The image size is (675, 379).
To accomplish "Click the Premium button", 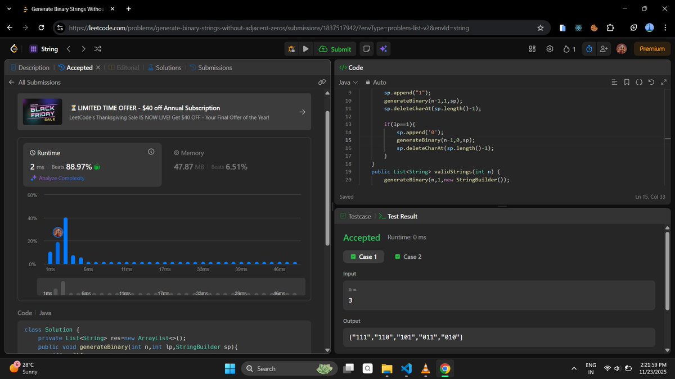I will pos(652,49).
